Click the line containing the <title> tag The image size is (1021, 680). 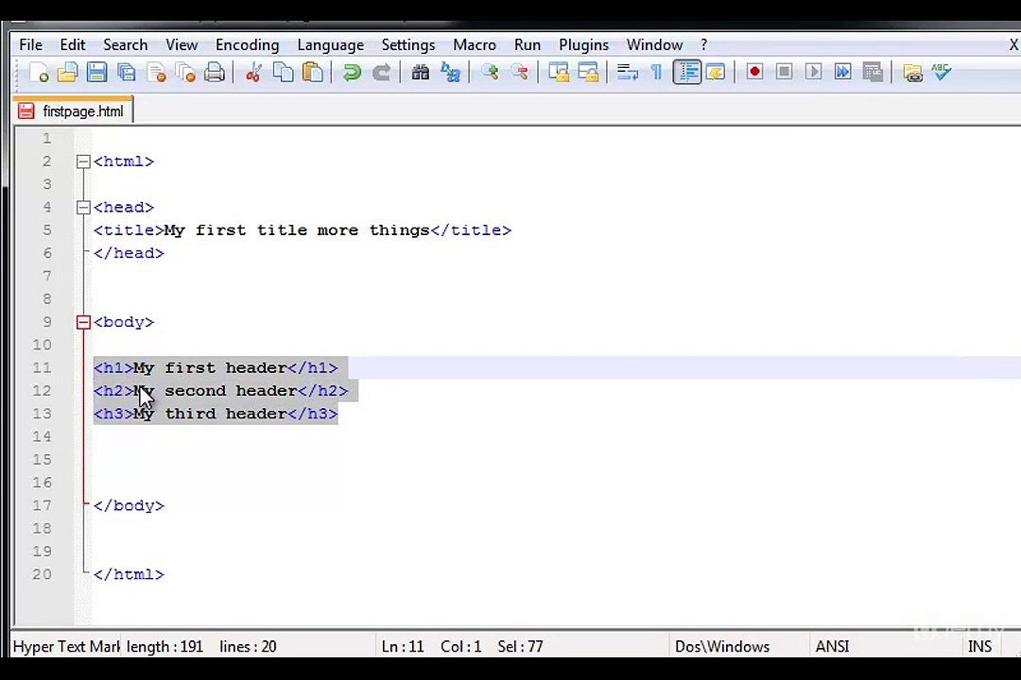(x=303, y=230)
